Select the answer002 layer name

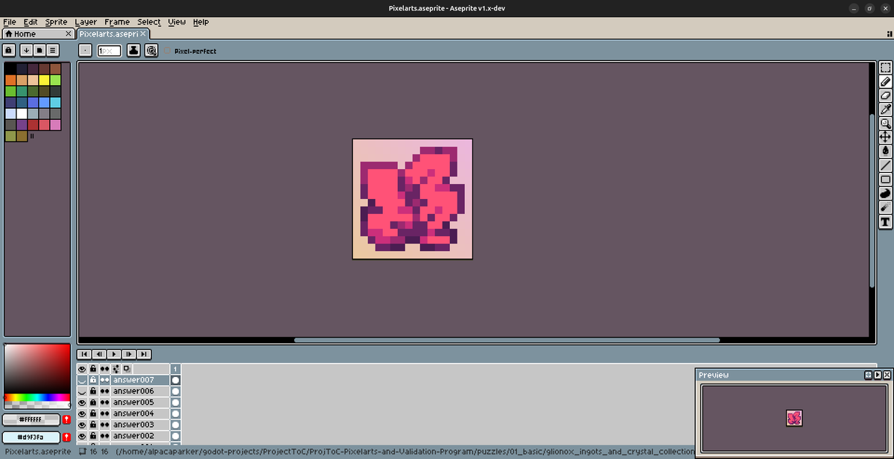click(x=140, y=436)
